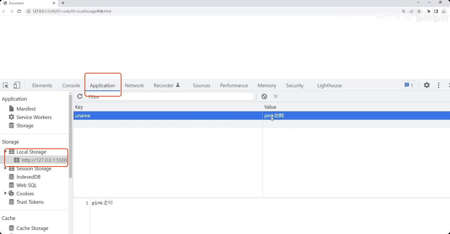Open the Lighthouse tab
The width and height of the screenshot is (450, 234).
pos(330,86)
